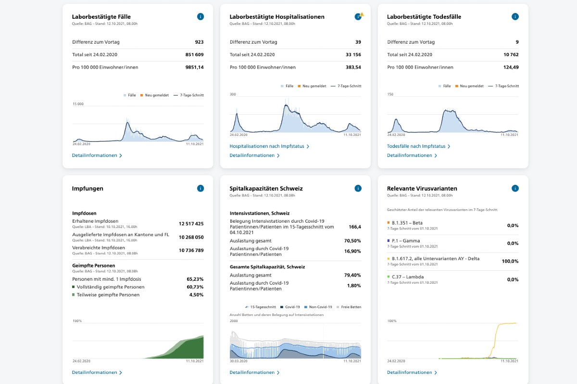Image resolution: width=577 pixels, height=384 pixels.
Task: Click the Laborbestätigte Fälle line chart
Action: pyautogui.click(x=138, y=124)
